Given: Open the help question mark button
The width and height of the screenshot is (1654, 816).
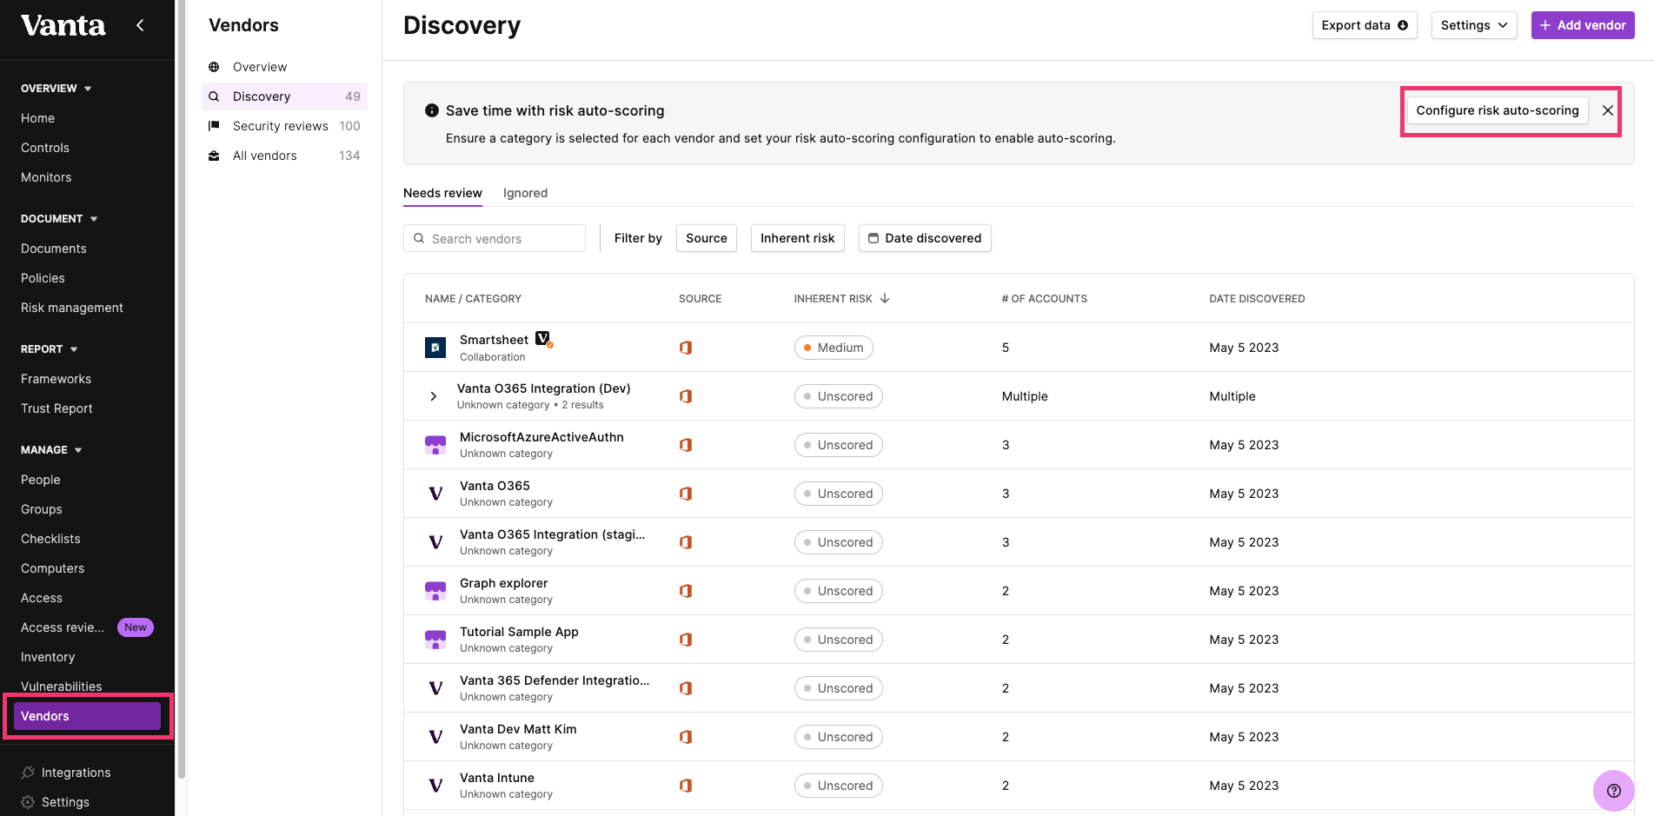Looking at the screenshot, I should tap(1614, 791).
